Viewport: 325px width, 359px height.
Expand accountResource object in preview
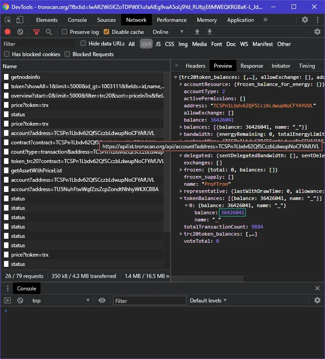point(181,84)
